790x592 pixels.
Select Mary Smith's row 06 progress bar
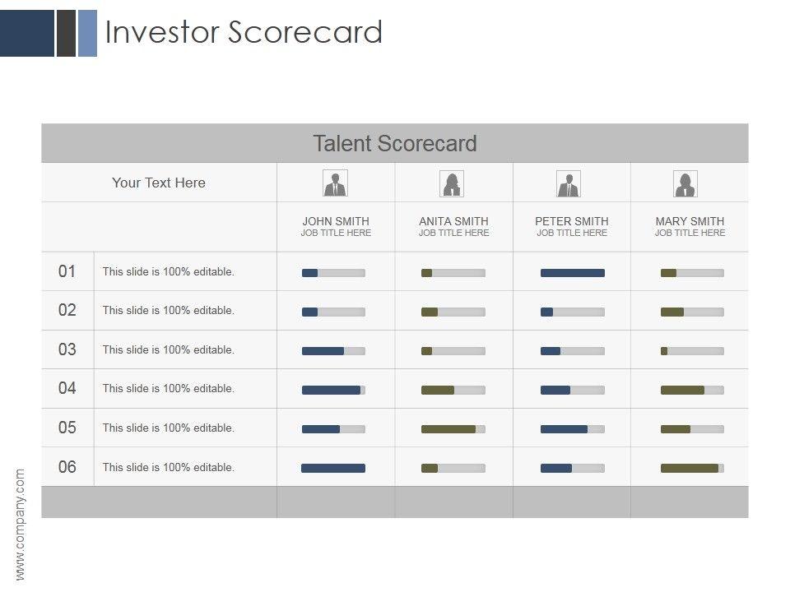click(692, 468)
